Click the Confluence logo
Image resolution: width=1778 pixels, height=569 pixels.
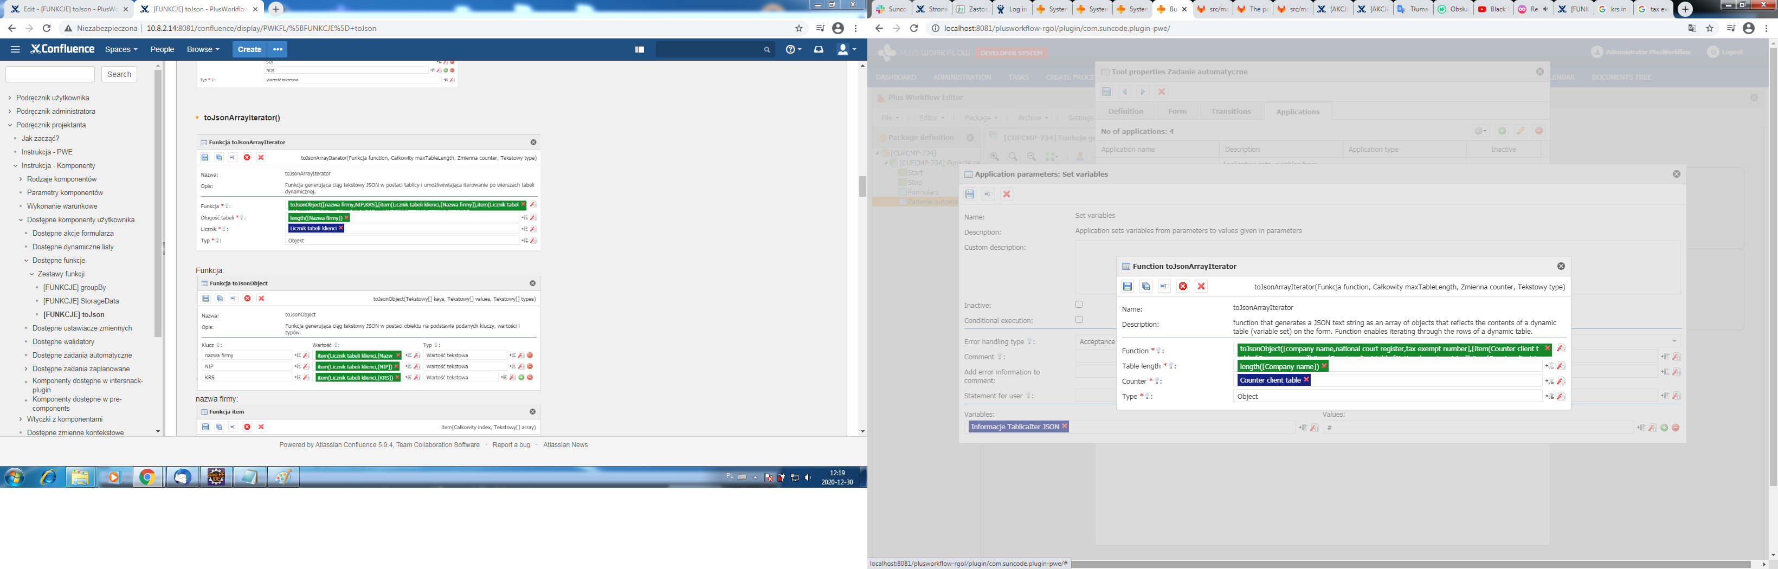pos(62,49)
